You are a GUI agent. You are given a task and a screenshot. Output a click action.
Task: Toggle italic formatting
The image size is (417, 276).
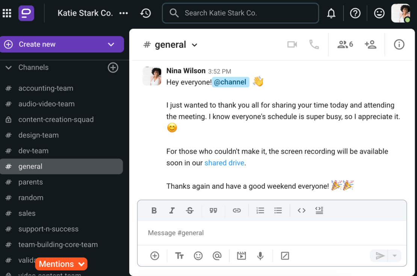(172, 210)
